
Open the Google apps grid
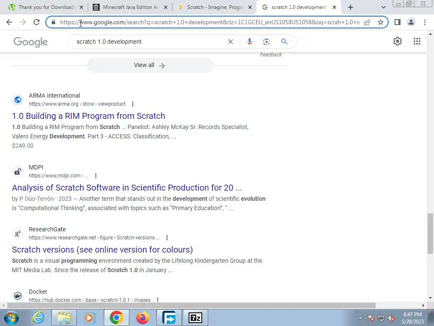[x=417, y=41]
